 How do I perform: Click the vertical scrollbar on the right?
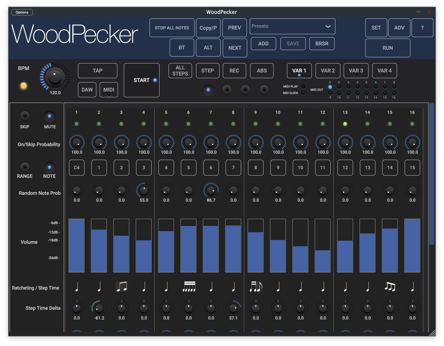pos(432,173)
